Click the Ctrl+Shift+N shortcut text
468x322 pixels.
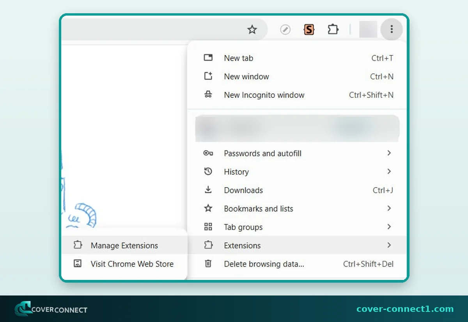(x=371, y=95)
